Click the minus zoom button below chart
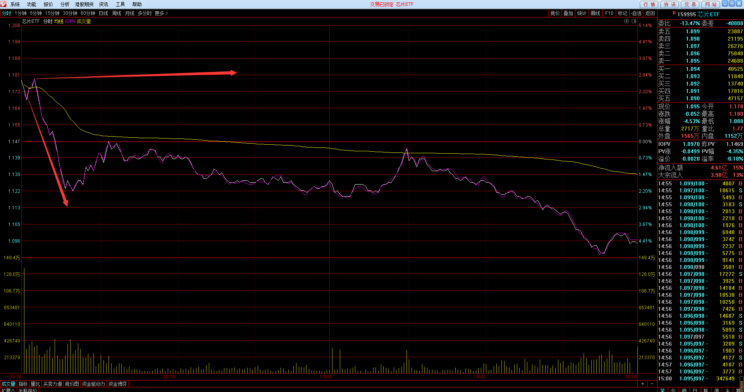 [x=652, y=384]
